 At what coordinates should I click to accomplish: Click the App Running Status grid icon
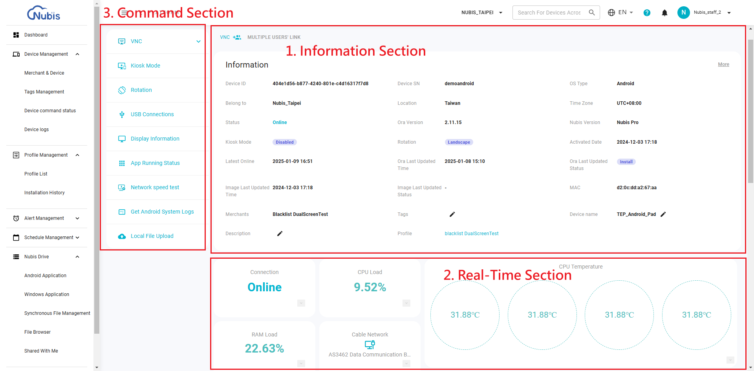click(x=122, y=163)
